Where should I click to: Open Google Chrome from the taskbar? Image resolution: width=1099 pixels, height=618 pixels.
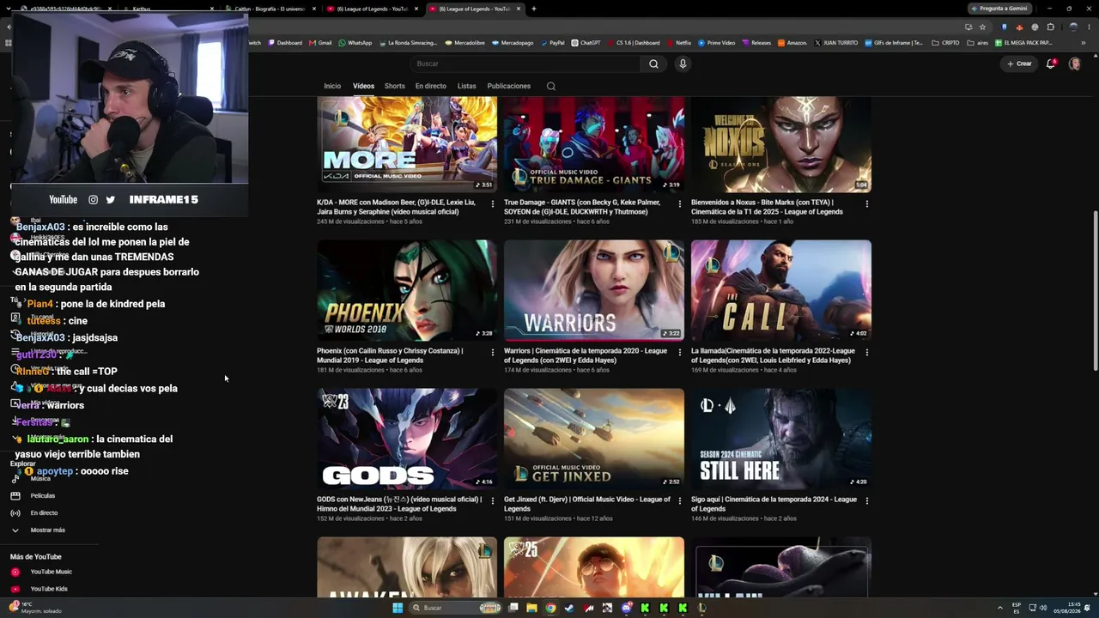(550, 608)
